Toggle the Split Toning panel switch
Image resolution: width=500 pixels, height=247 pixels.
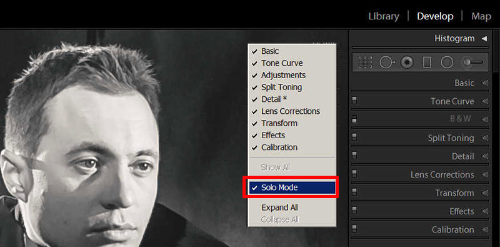click(x=354, y=138)
